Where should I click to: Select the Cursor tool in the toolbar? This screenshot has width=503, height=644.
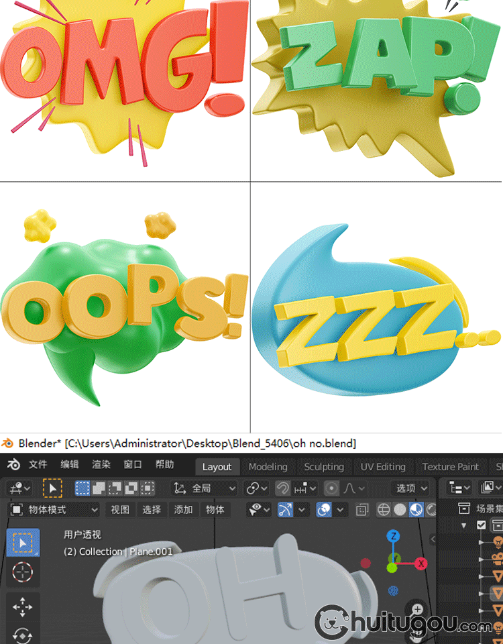click(x=23, y=572)
